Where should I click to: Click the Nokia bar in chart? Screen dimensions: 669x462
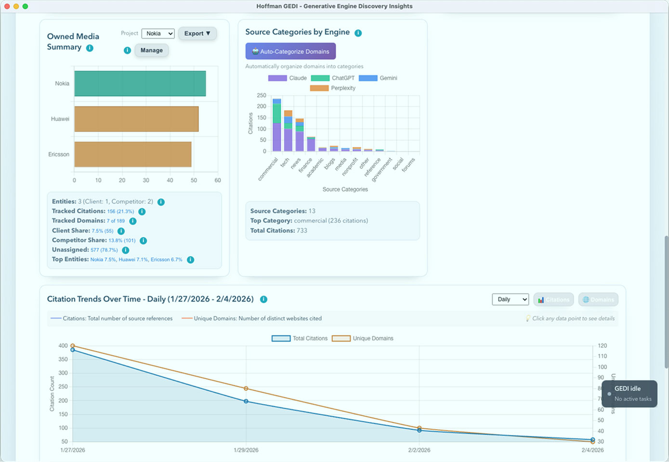[140, 83]
